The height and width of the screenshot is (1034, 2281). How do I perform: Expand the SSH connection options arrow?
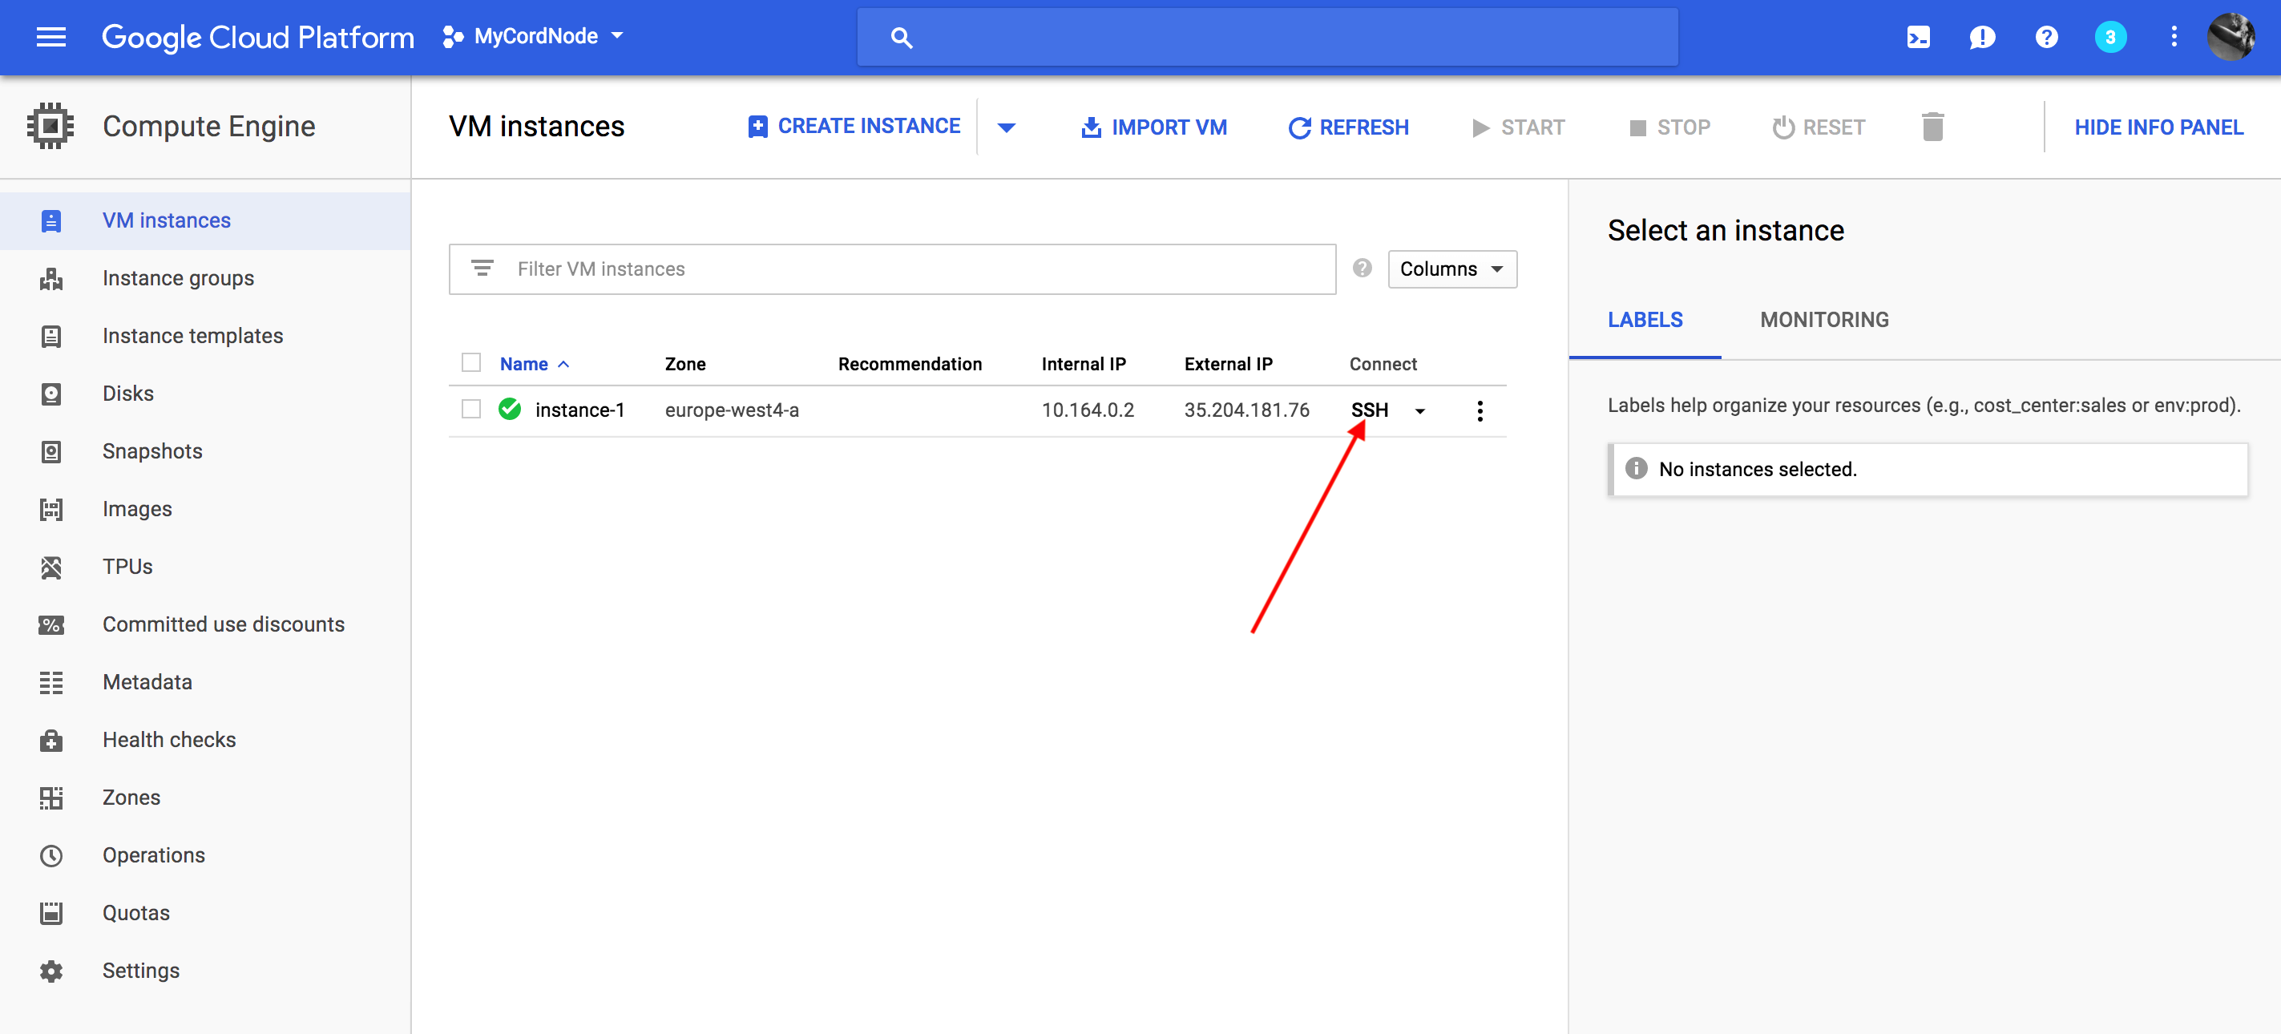tap(1420, 410)
